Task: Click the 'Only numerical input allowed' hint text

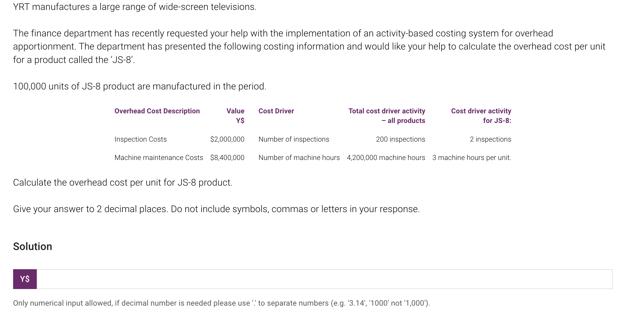Action: [x=221, y=303]
